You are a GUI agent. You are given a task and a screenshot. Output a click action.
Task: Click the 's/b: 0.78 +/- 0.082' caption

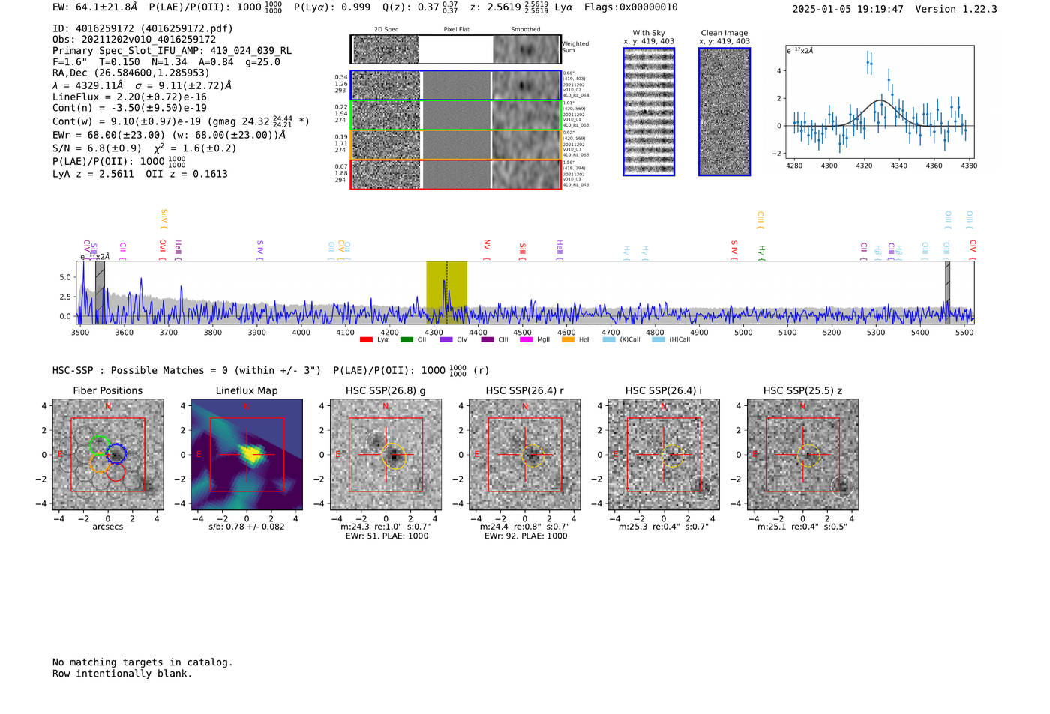coord(247,527)
